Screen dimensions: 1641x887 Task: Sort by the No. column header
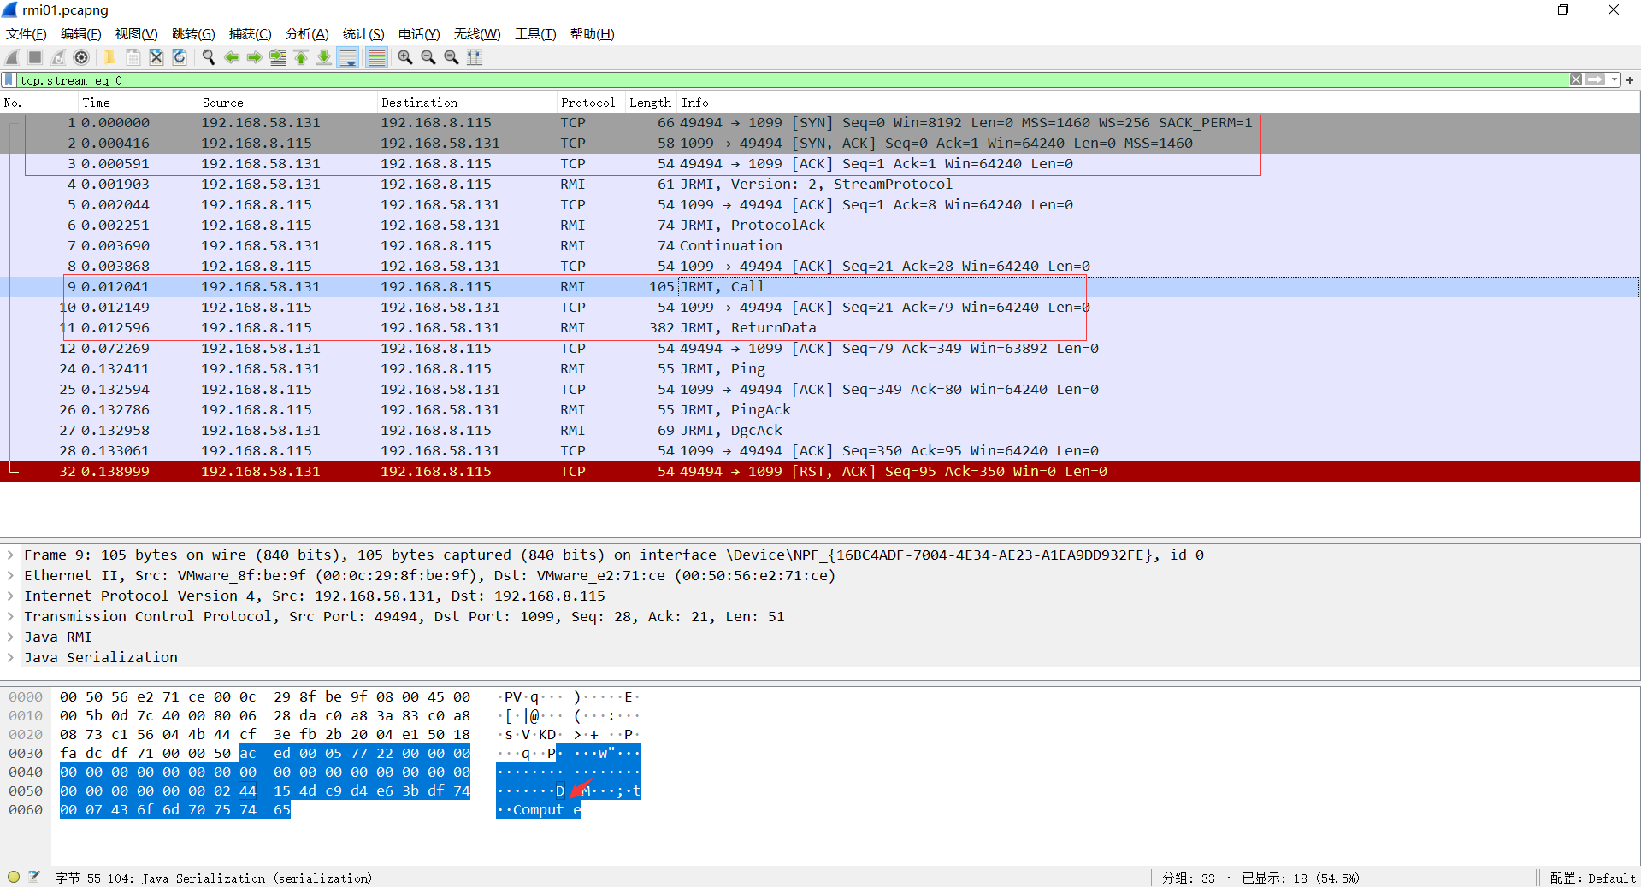(39, 103)
